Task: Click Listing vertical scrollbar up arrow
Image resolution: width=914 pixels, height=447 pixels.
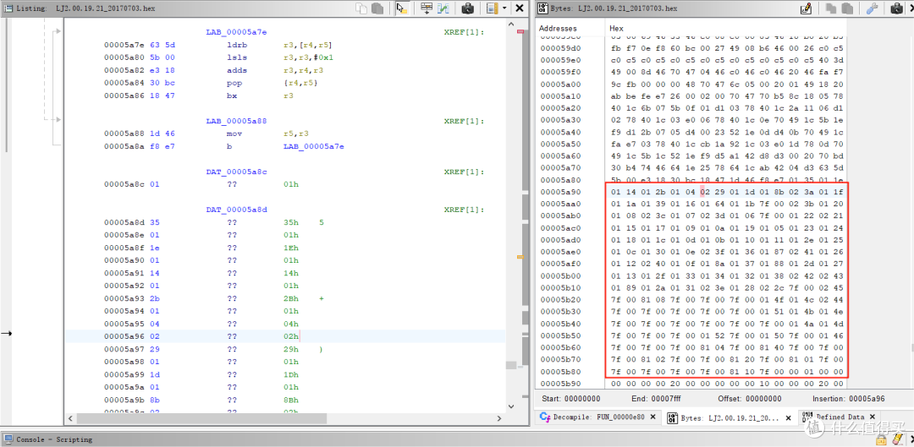Action: point(510,25)
